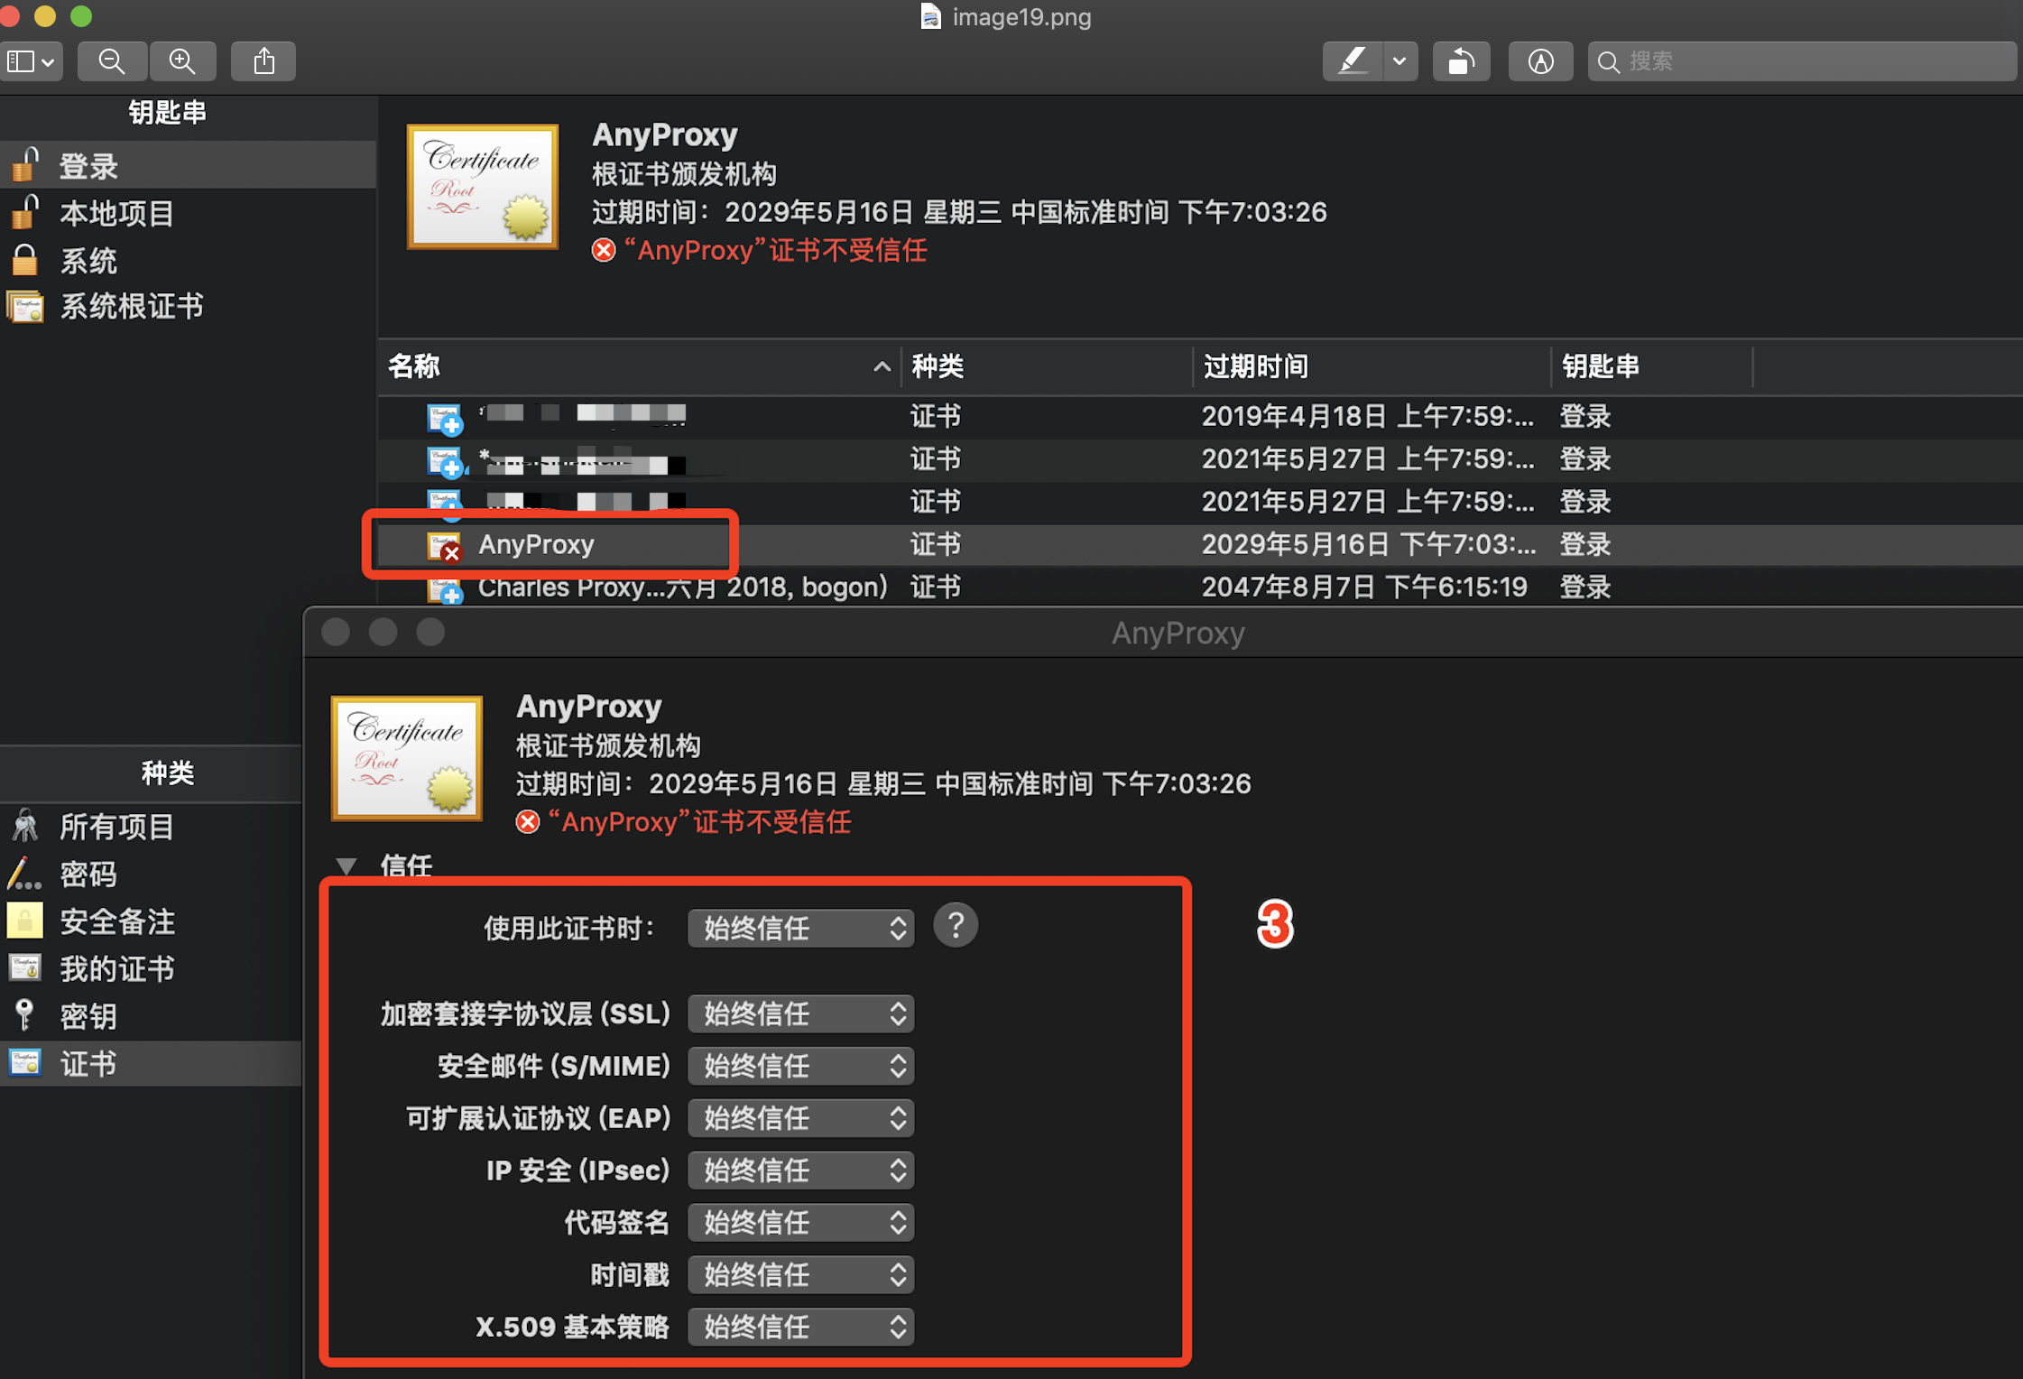2023x1379 pixels.
Task: Click the zoom out magnifier icon
Action: [x=112, y=61]
